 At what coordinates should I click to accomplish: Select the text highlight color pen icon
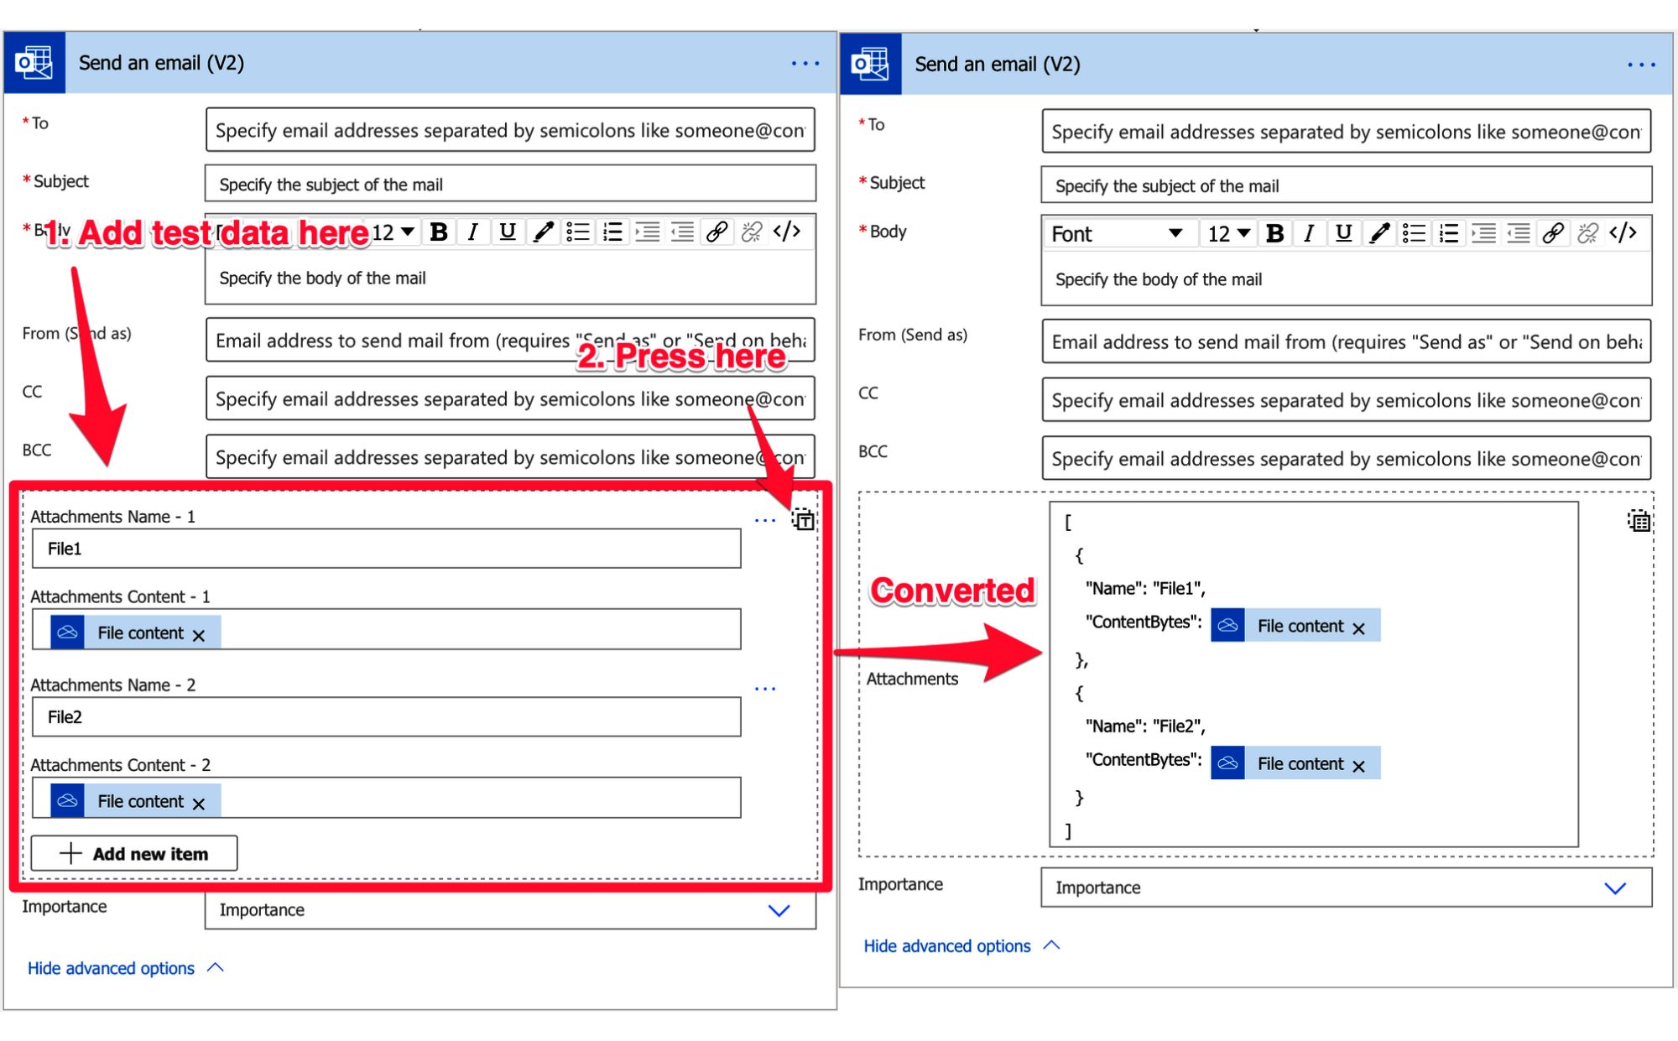point(542,232)
